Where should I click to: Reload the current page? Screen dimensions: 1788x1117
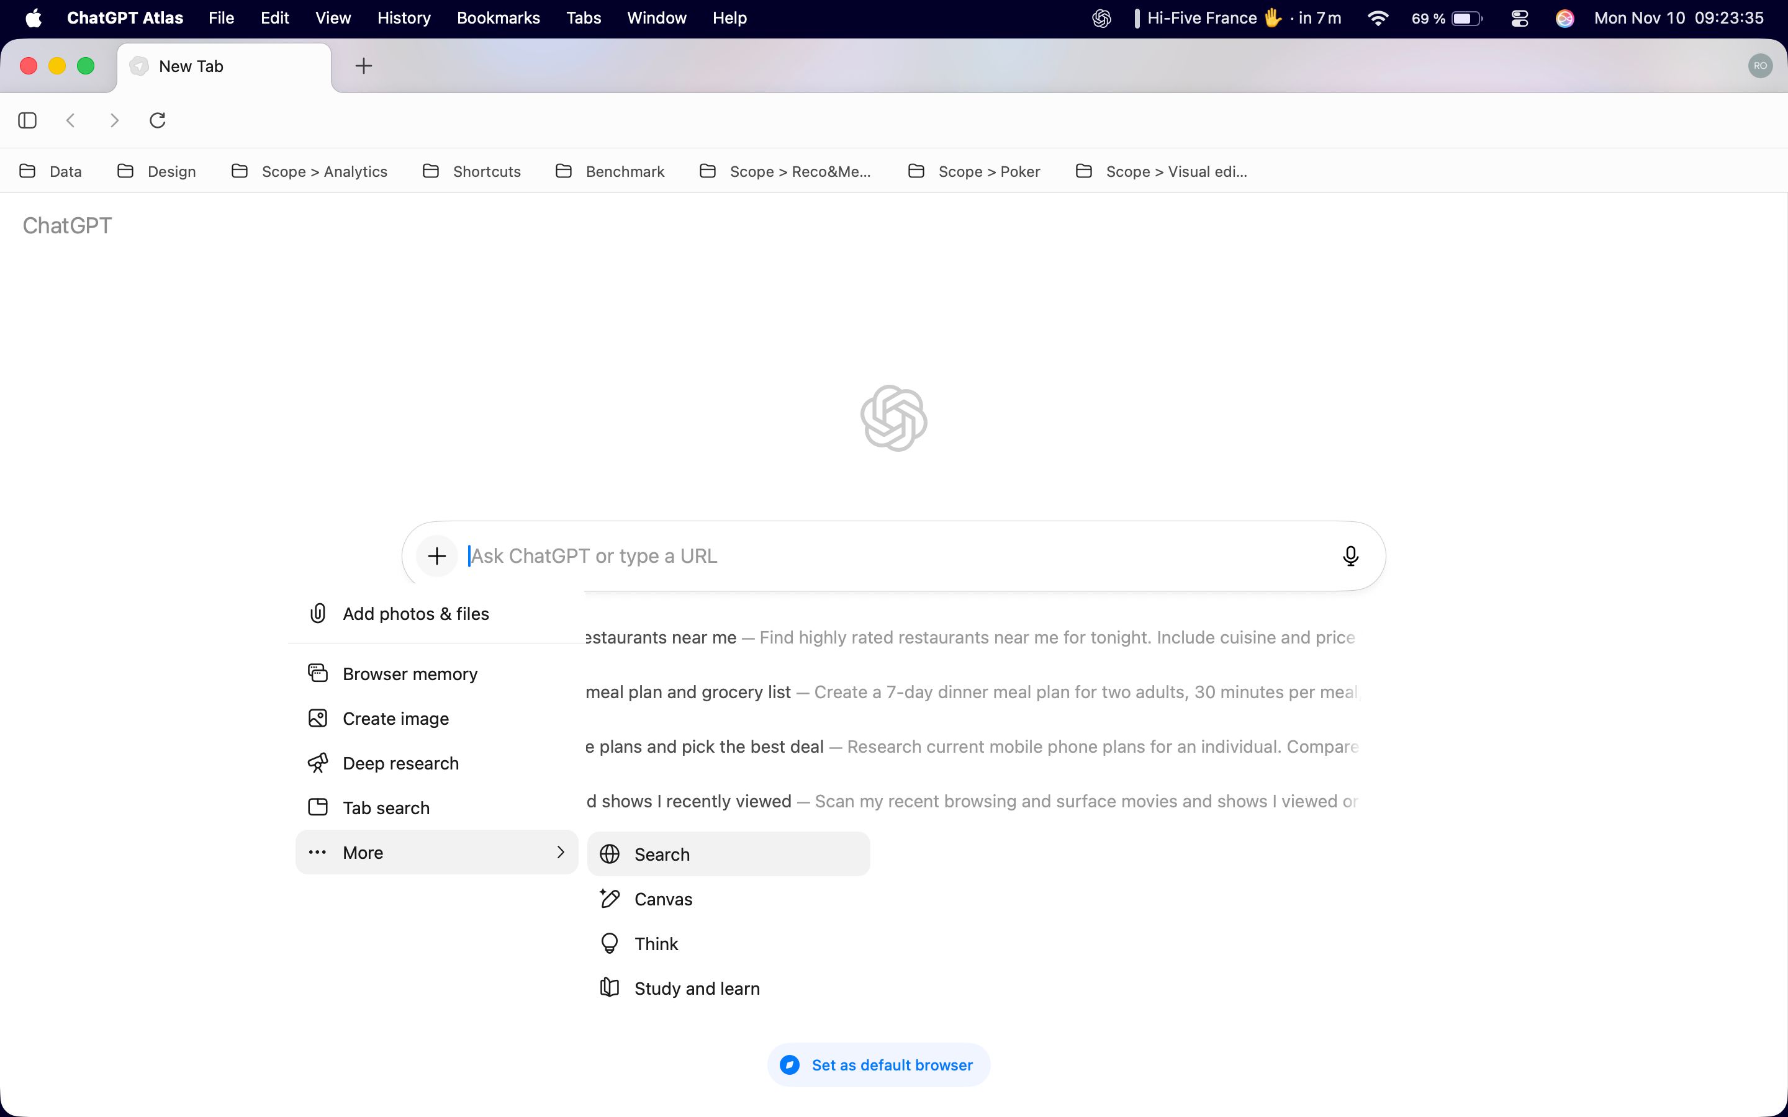click(157, 120)
